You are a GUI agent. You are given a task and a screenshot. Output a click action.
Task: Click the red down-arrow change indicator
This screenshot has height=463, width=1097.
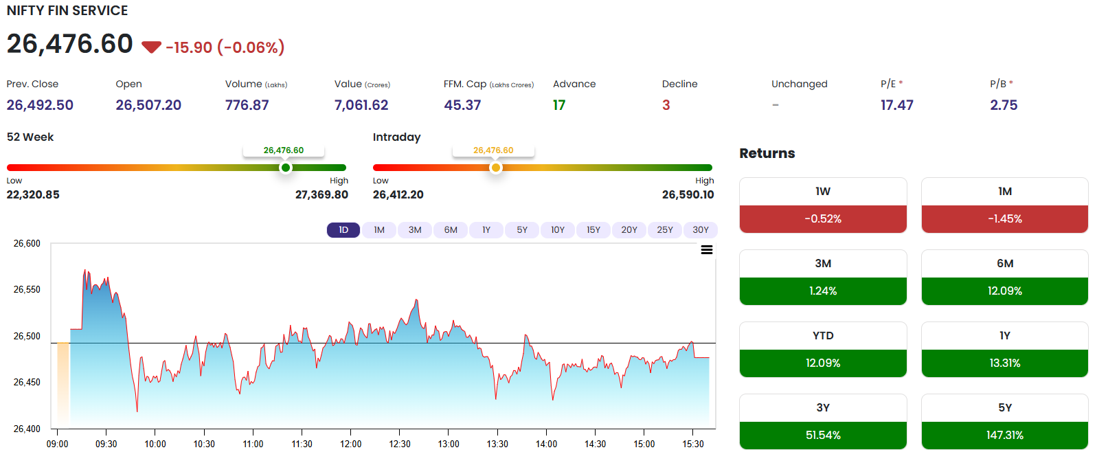(151, 47)
